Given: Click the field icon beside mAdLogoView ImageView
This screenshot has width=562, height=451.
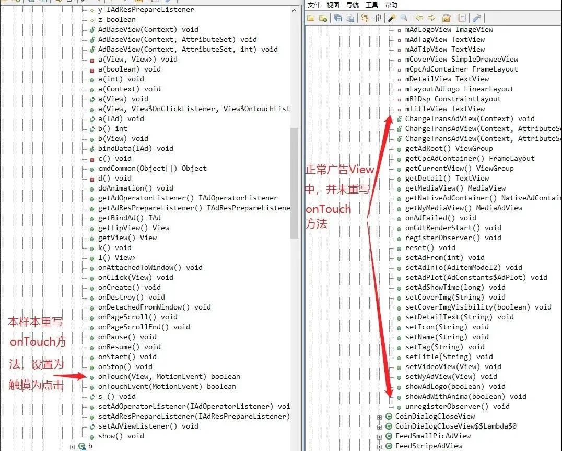Looking at the screenshot, I should pos(399,30).
